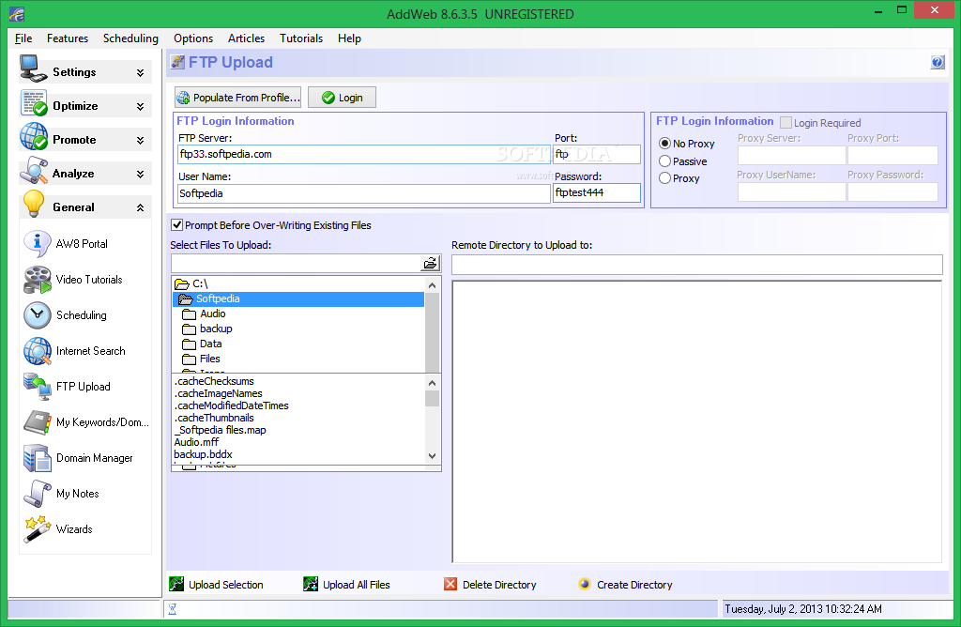This screenshot has height=627, width=961.
Task: Open the My Notes scroll icon
Action: 38,494
